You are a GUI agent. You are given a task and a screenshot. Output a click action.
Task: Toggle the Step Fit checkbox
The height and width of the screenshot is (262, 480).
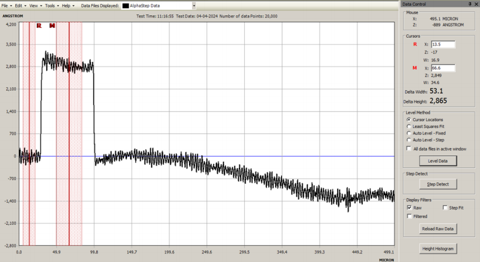(445, 207)
